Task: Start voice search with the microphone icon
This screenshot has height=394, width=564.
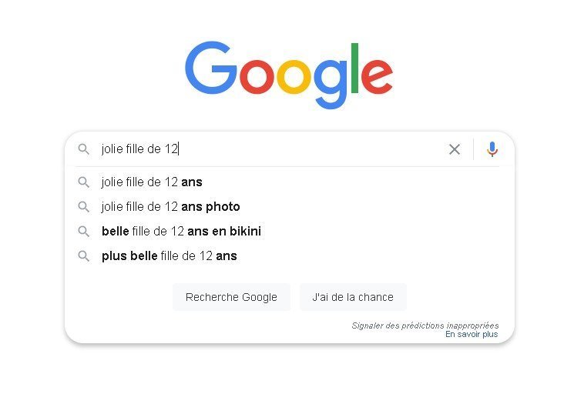Action: pyautogui.click(x=492, y=149)
